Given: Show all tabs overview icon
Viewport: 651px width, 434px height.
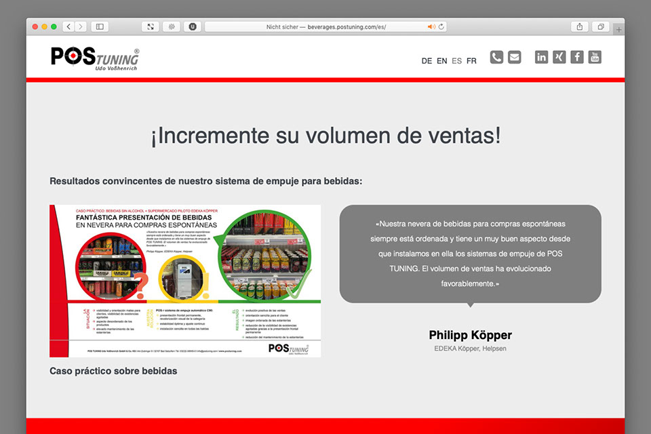Looking at the screenshot, I should click(601, 26).
